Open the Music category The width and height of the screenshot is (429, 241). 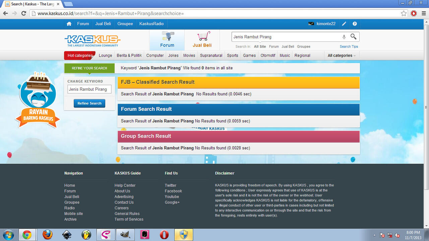[x=285, y=56]
